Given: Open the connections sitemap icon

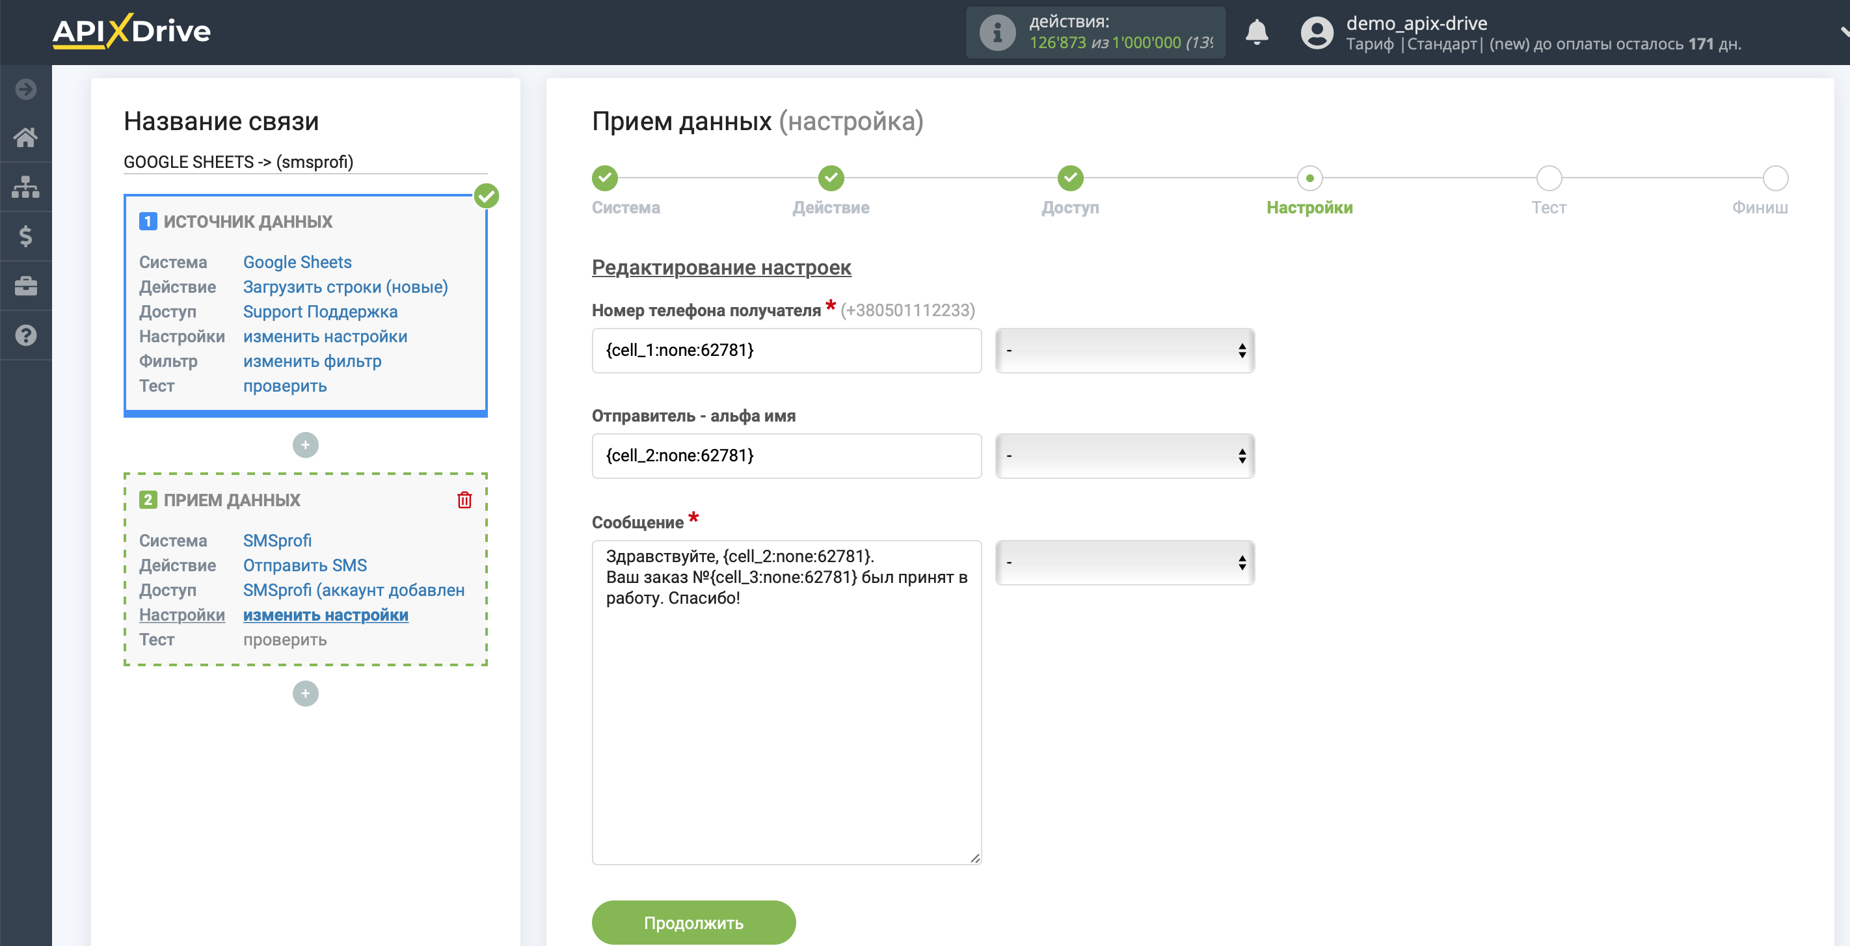Looking at the screenshot, I should (x=26, y=187).
